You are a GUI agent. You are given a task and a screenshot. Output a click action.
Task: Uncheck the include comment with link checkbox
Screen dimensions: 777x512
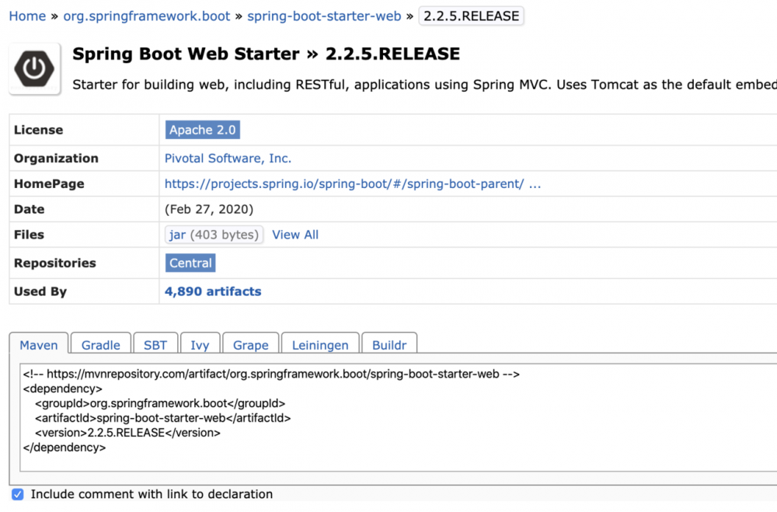[17, 494]
